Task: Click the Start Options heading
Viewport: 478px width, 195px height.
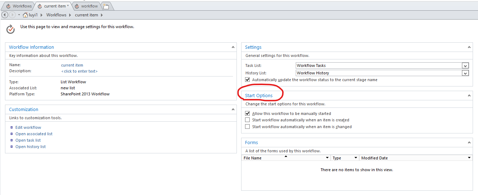Action: click(x=259, y=95)
